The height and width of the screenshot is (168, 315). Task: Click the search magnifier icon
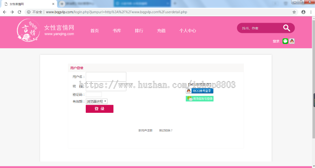[287, 28]
